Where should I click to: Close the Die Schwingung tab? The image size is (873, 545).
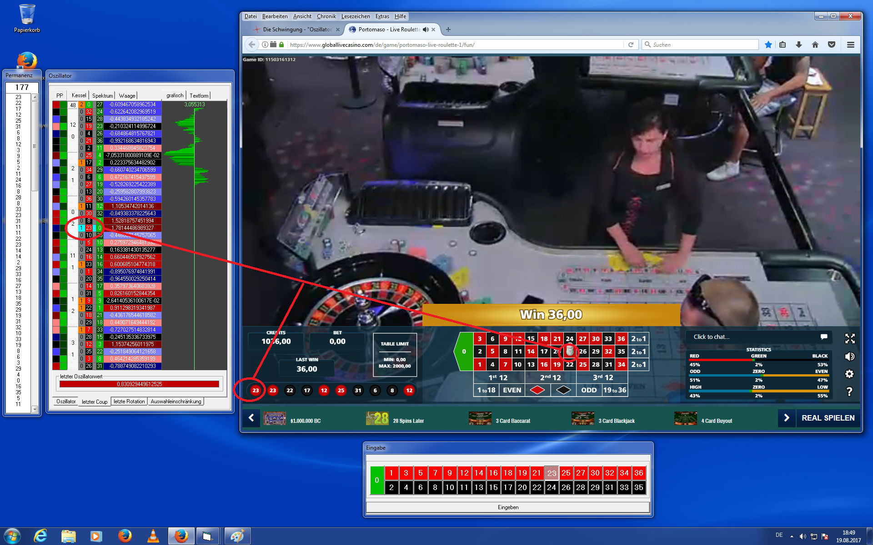[338, 30]
